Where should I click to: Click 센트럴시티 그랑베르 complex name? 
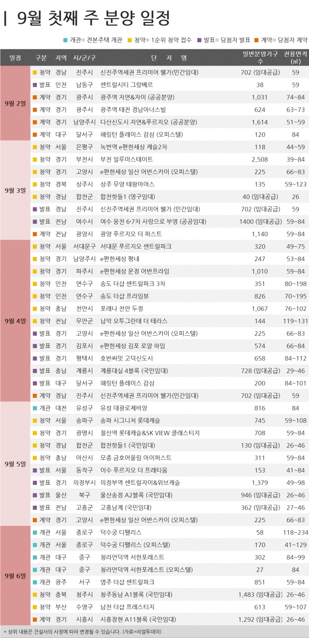126,85
